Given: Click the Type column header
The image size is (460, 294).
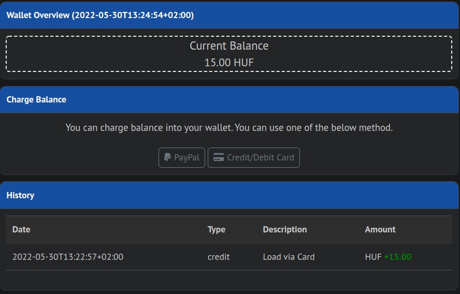Looking at the screenshot, I should pyautogui.click(x=217, y=229).
